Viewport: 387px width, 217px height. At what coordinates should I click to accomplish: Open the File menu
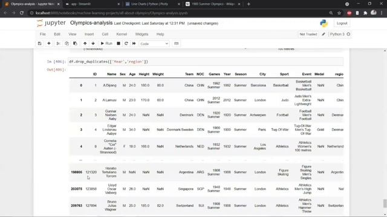[43, 34]
